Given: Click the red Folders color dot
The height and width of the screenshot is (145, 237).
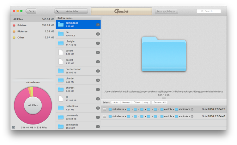Looking at the screenshot, I should click(14, 25).
